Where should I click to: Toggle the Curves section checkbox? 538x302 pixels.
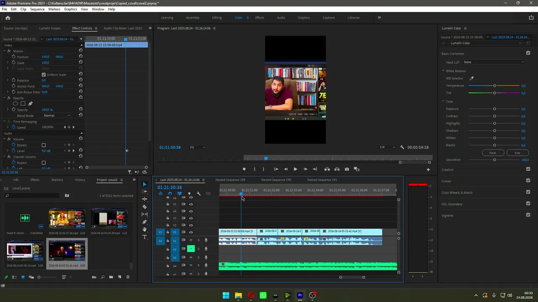528,181
